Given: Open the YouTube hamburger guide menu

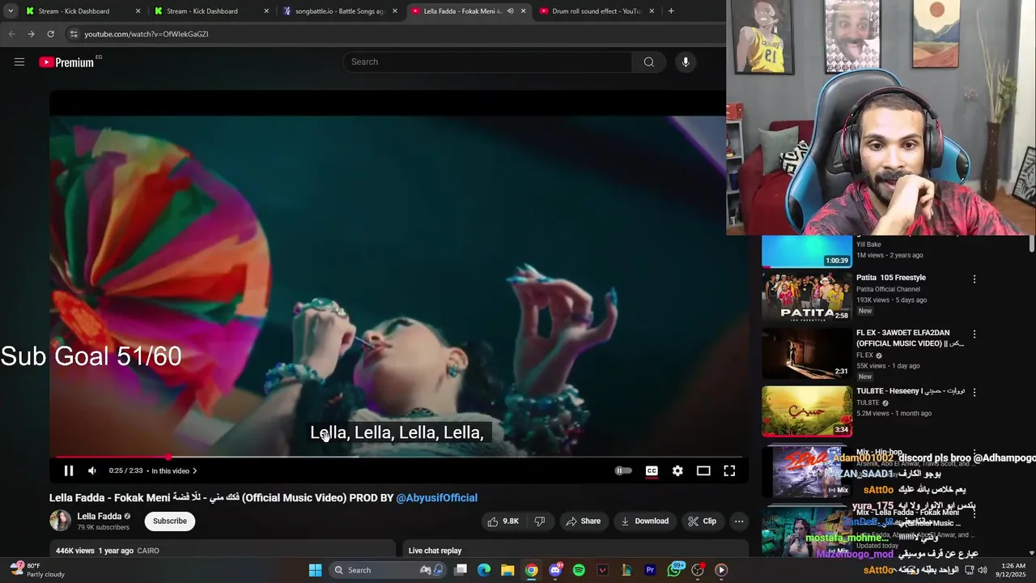Looking at the screenshot, I should tap(19, 62).
